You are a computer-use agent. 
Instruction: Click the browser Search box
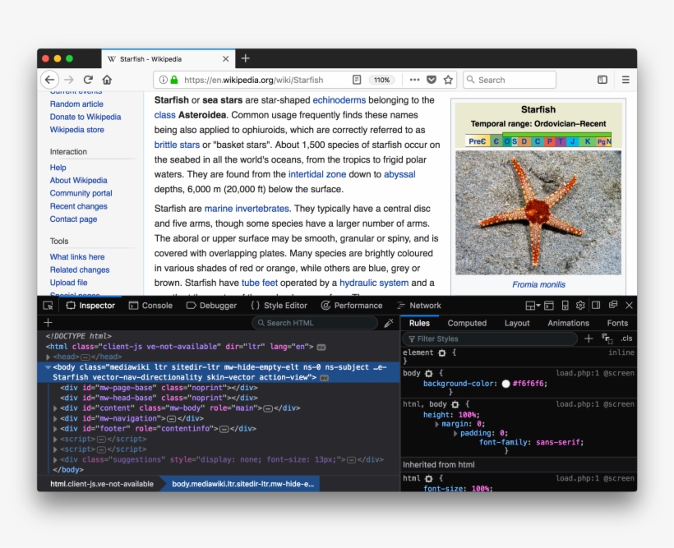(x=510, y=80)
